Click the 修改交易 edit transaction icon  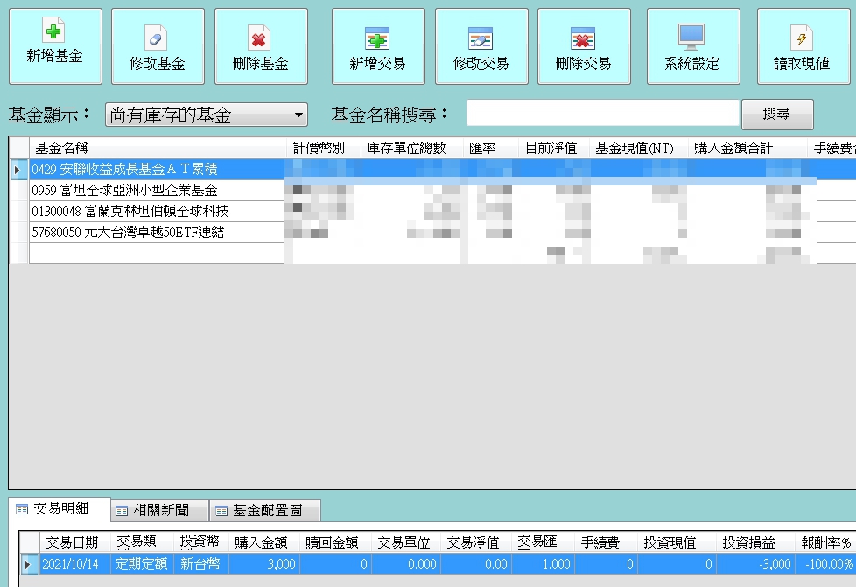481,38
